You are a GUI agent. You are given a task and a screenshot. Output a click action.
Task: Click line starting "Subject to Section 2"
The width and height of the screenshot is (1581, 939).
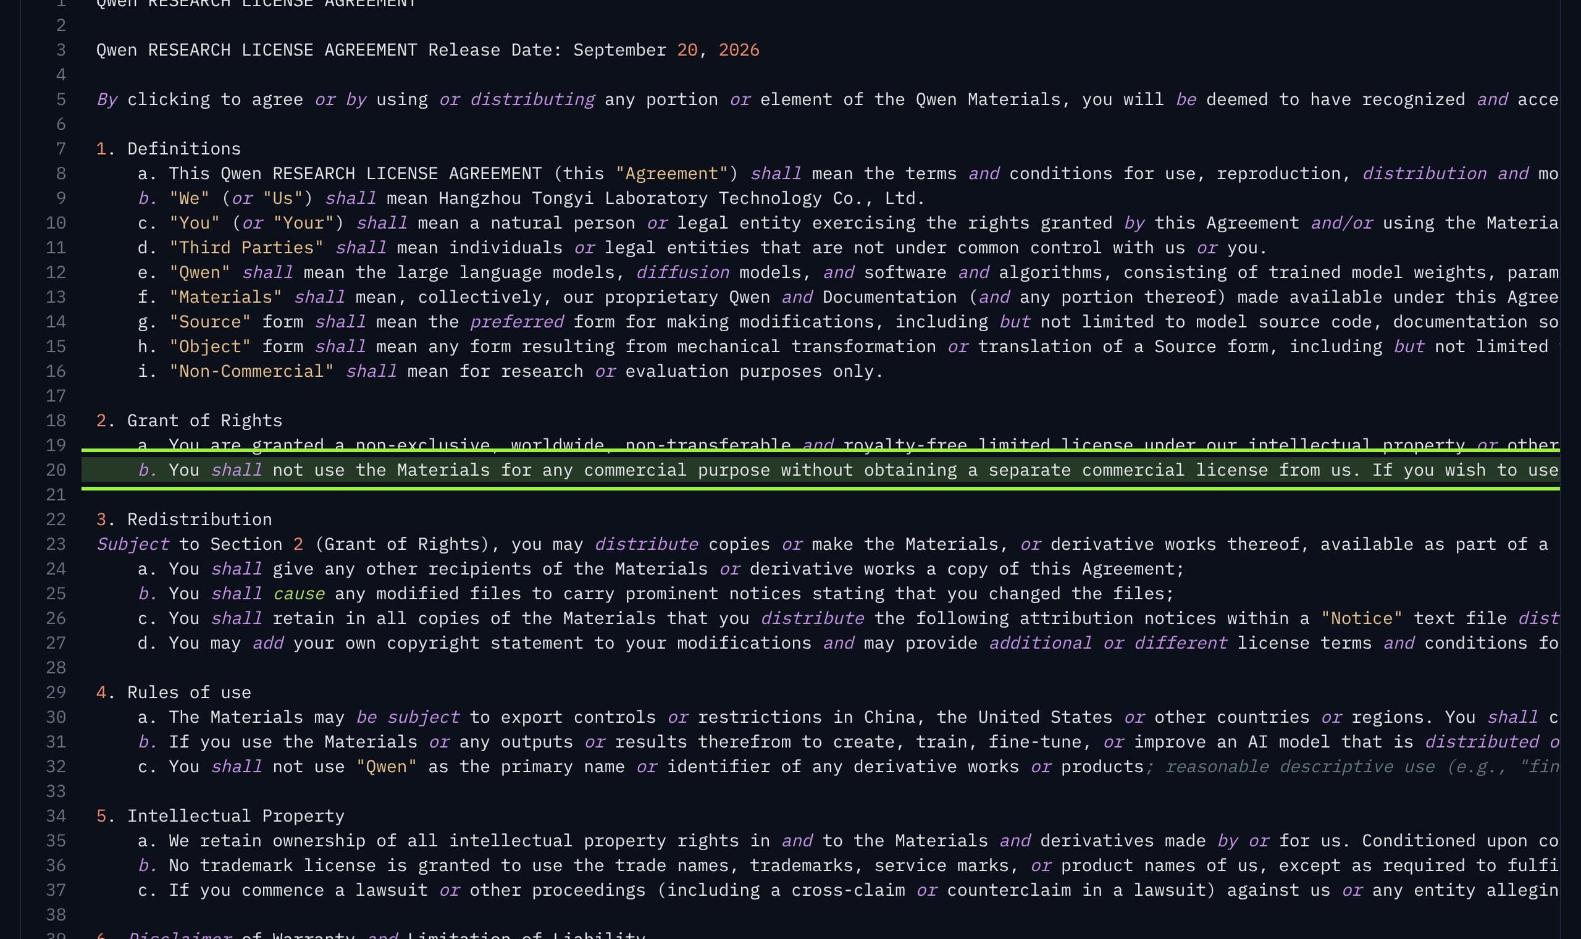(822, 544)
